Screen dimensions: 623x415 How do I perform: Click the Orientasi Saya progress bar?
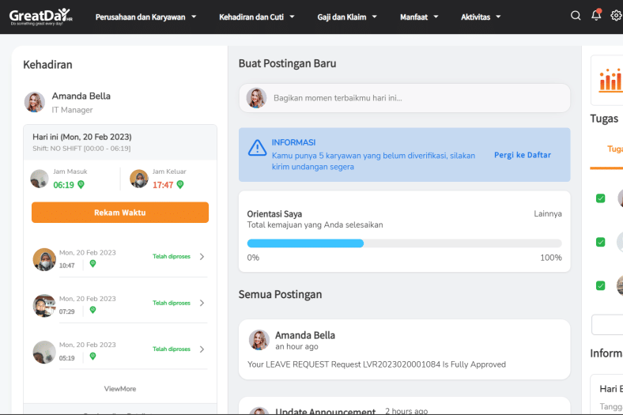405,243
